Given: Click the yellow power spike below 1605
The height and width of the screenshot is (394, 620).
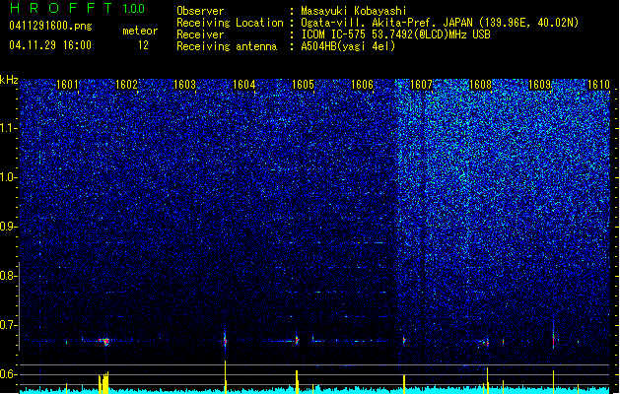Looking at the screenshot, I should (x=297, y=381).
